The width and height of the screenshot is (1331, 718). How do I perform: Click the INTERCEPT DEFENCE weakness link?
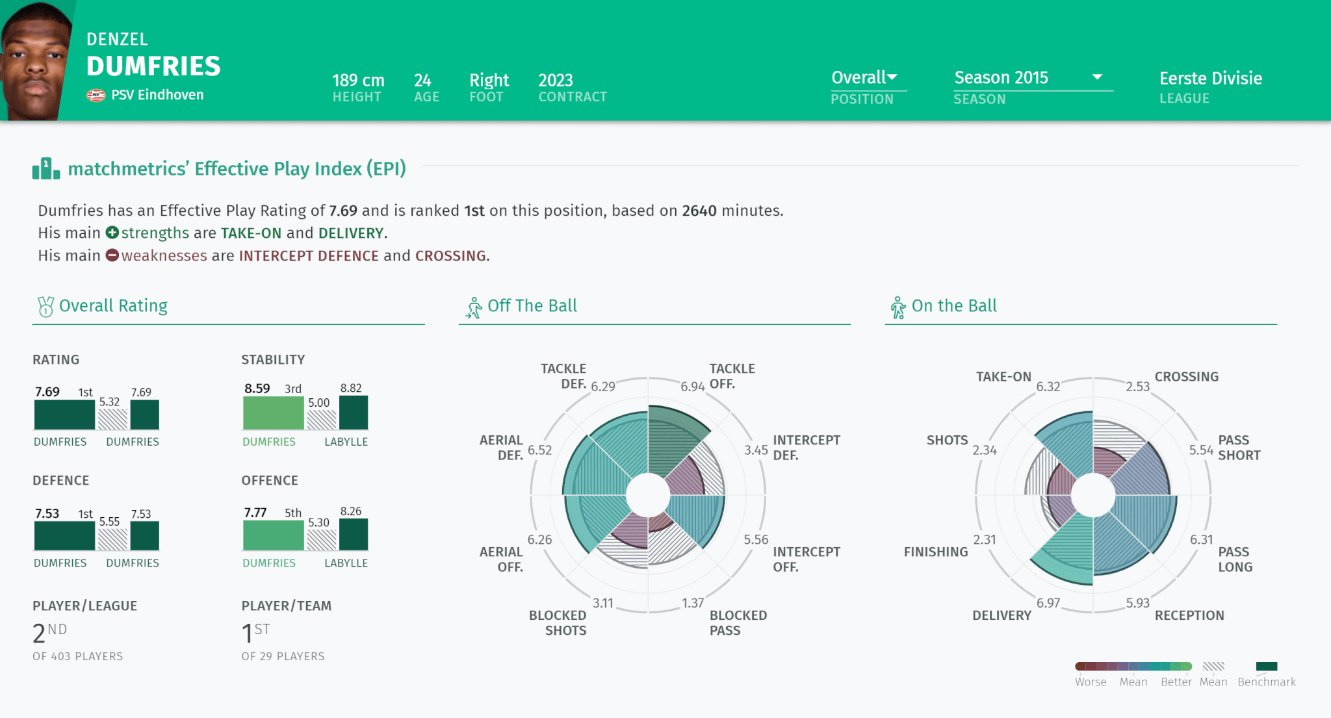(309, 256)
